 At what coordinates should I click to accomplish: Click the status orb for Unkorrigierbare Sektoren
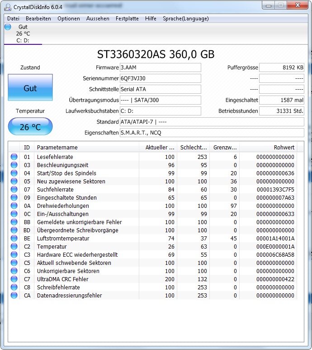(x=14, y=271)
